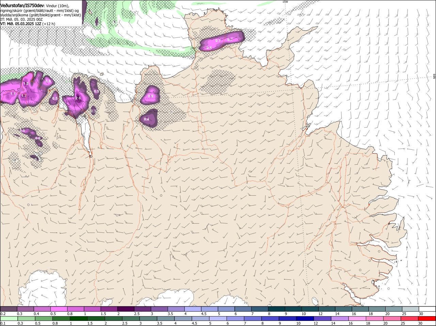The image size is (436, 326).
Task: Click the darkest purple 2–2.5 snow legend swatch
Action: click(126, 309)
